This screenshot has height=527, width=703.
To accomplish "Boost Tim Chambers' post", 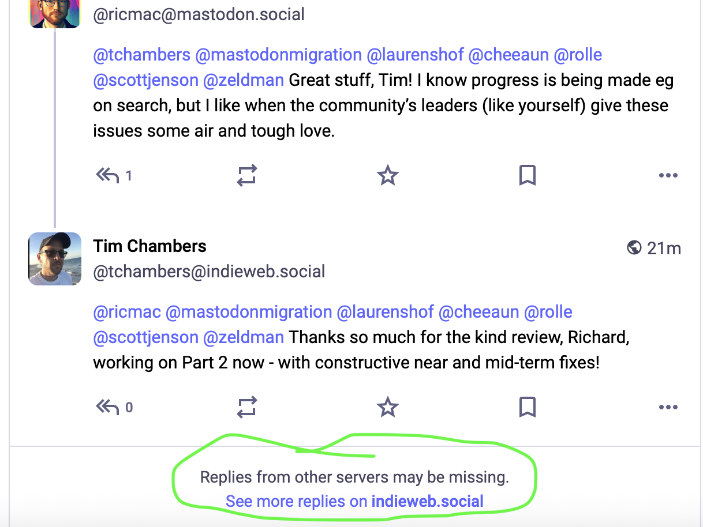I will click(x=247, y=408).
